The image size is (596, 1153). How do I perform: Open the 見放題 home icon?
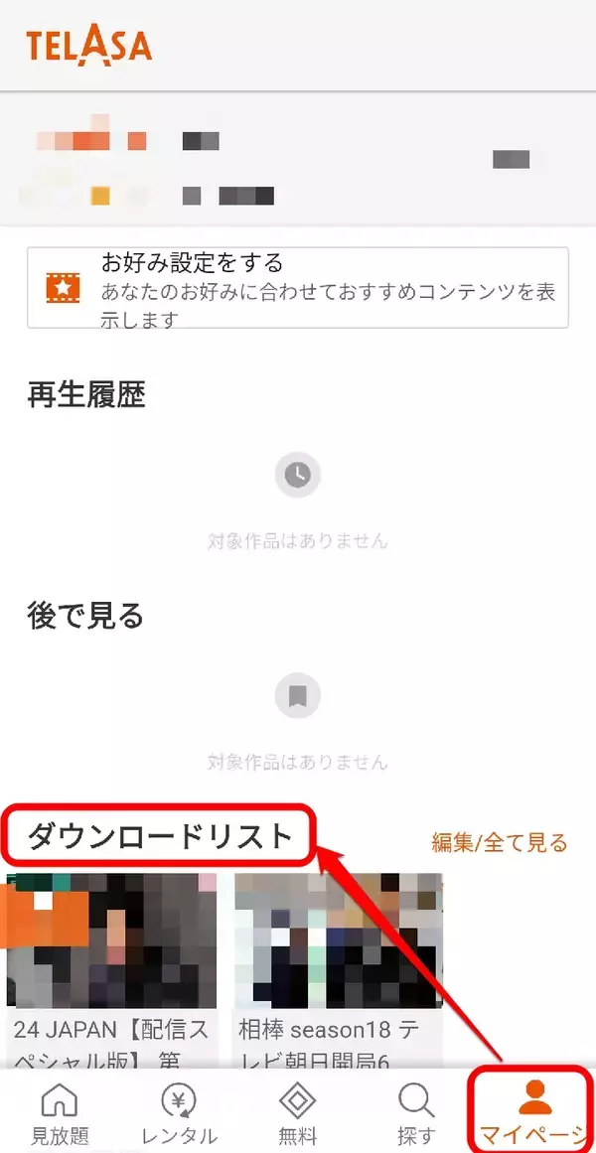point(60,1100)
